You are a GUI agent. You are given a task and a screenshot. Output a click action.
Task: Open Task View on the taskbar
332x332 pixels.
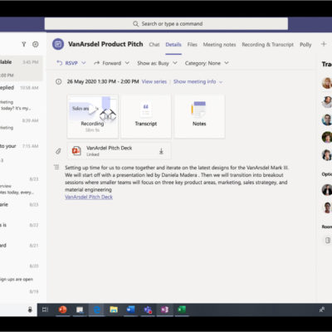pos(45,310)
